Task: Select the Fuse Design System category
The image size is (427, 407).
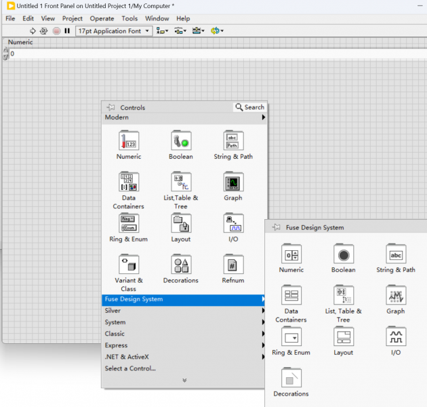Action: (184, 299)
